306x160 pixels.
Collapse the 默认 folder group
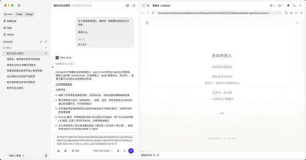point(8,48)
